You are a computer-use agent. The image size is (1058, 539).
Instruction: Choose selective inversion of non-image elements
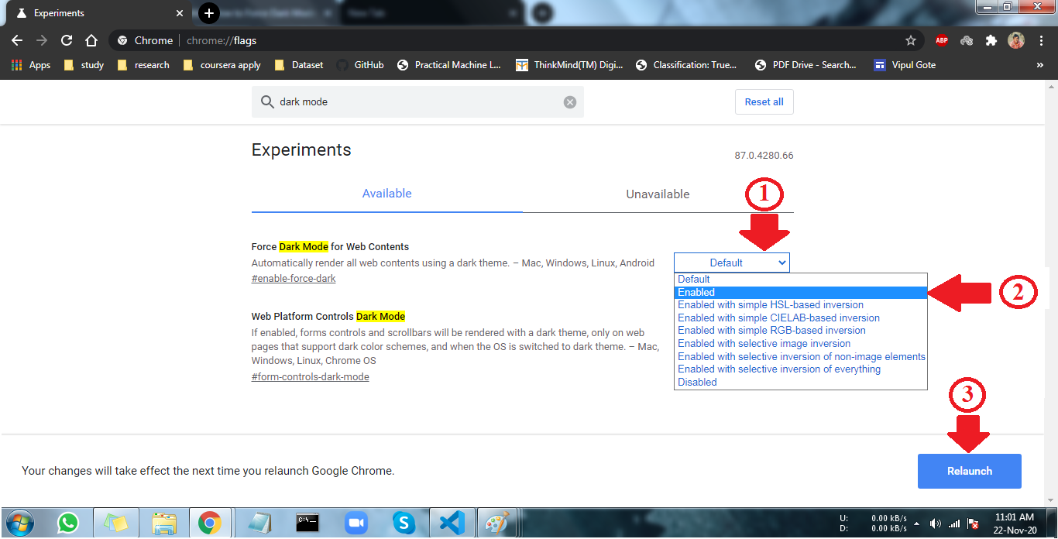coord(801,356)
